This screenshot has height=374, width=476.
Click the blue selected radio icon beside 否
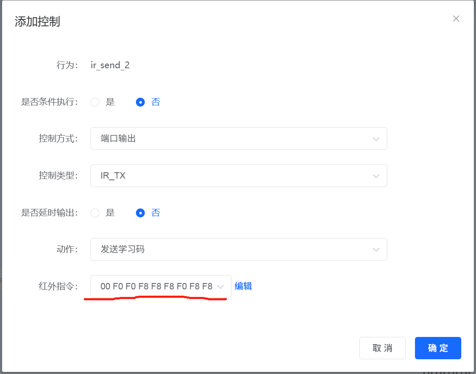pos(140,102)
